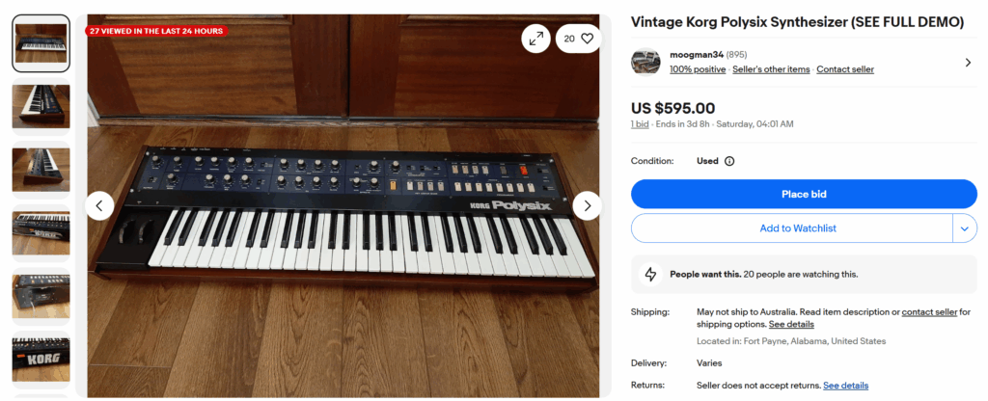
Task: Open the 1 bid history link
Action: pyautogui.click(x=640, y=124)
